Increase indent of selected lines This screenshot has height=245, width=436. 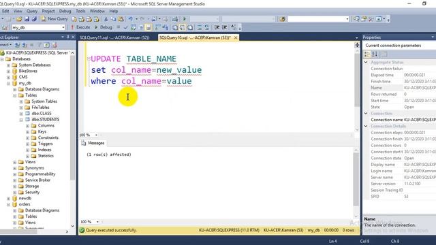click(224, 27)
